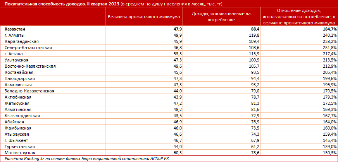Click the 'Карагандинская' region name
This screenshot has width=338, height=162.
20,41
